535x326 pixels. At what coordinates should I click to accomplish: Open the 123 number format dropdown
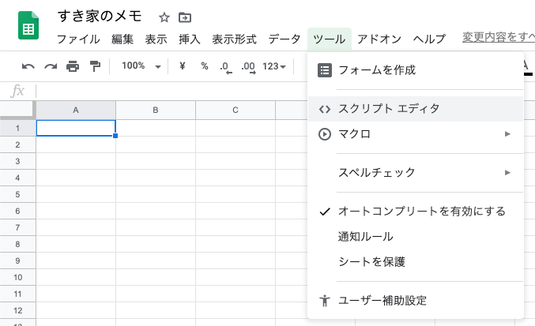coord(274,66)
